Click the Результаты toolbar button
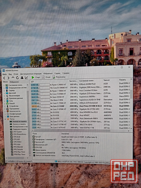This screenshot has width=141, height=188. point(59,77)
